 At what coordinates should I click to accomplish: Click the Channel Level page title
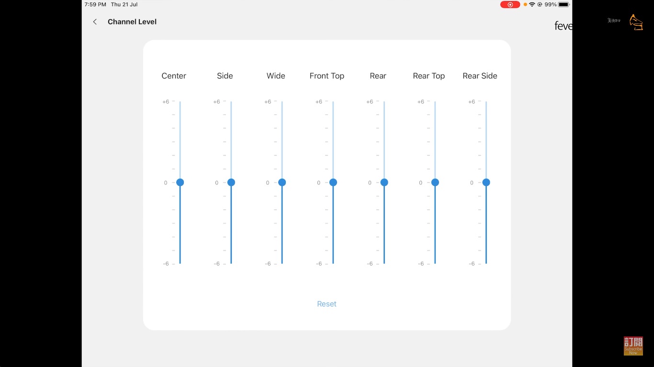[132, 22]
